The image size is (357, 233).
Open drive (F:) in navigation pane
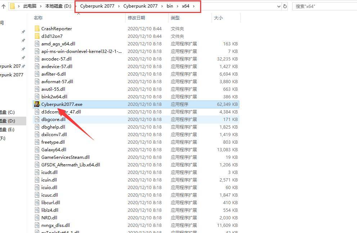point(3,138)
